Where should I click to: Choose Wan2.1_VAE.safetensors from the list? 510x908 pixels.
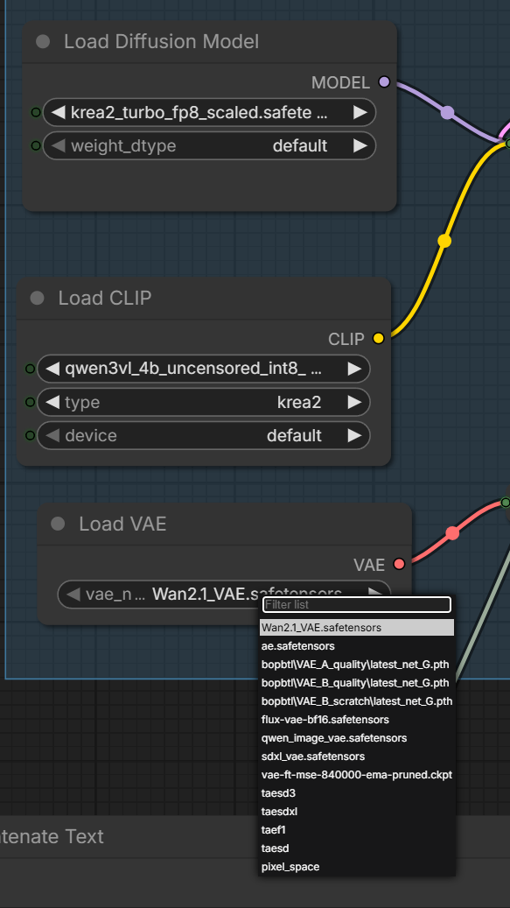coord(357,628)
